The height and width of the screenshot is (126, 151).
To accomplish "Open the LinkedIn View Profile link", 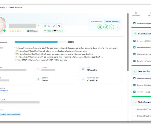I will coord(4,91).
